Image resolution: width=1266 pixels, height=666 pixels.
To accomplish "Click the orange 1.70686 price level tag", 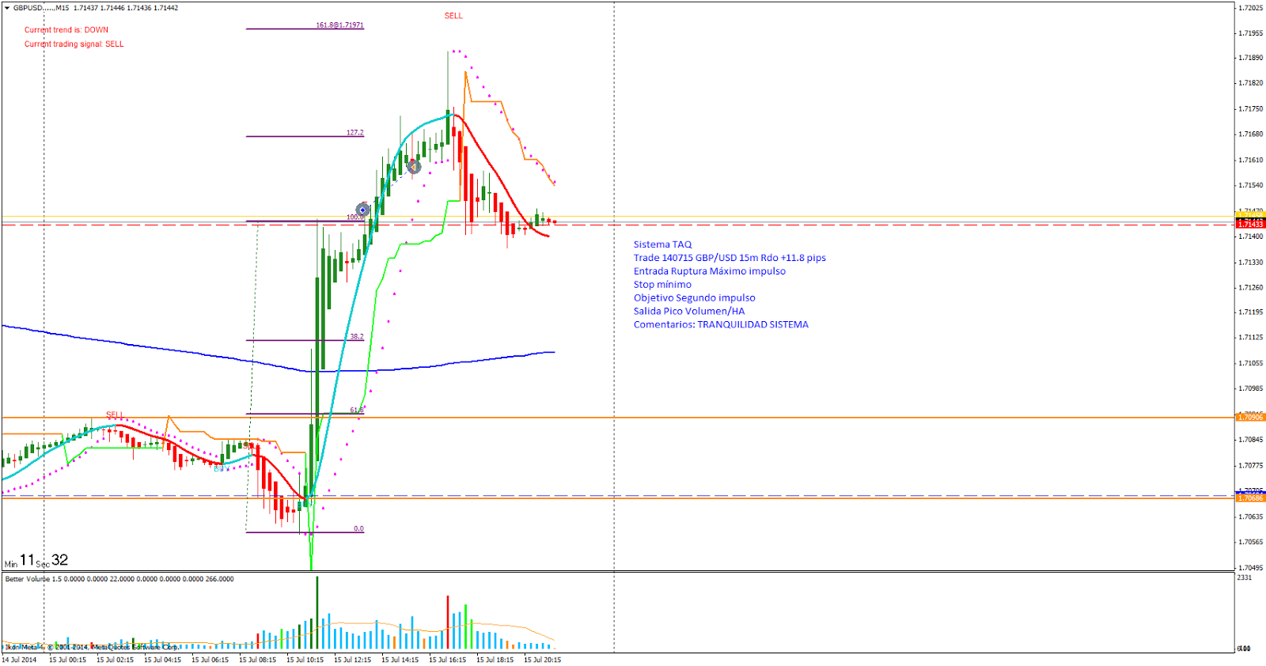I will (x=1250, y=498).
